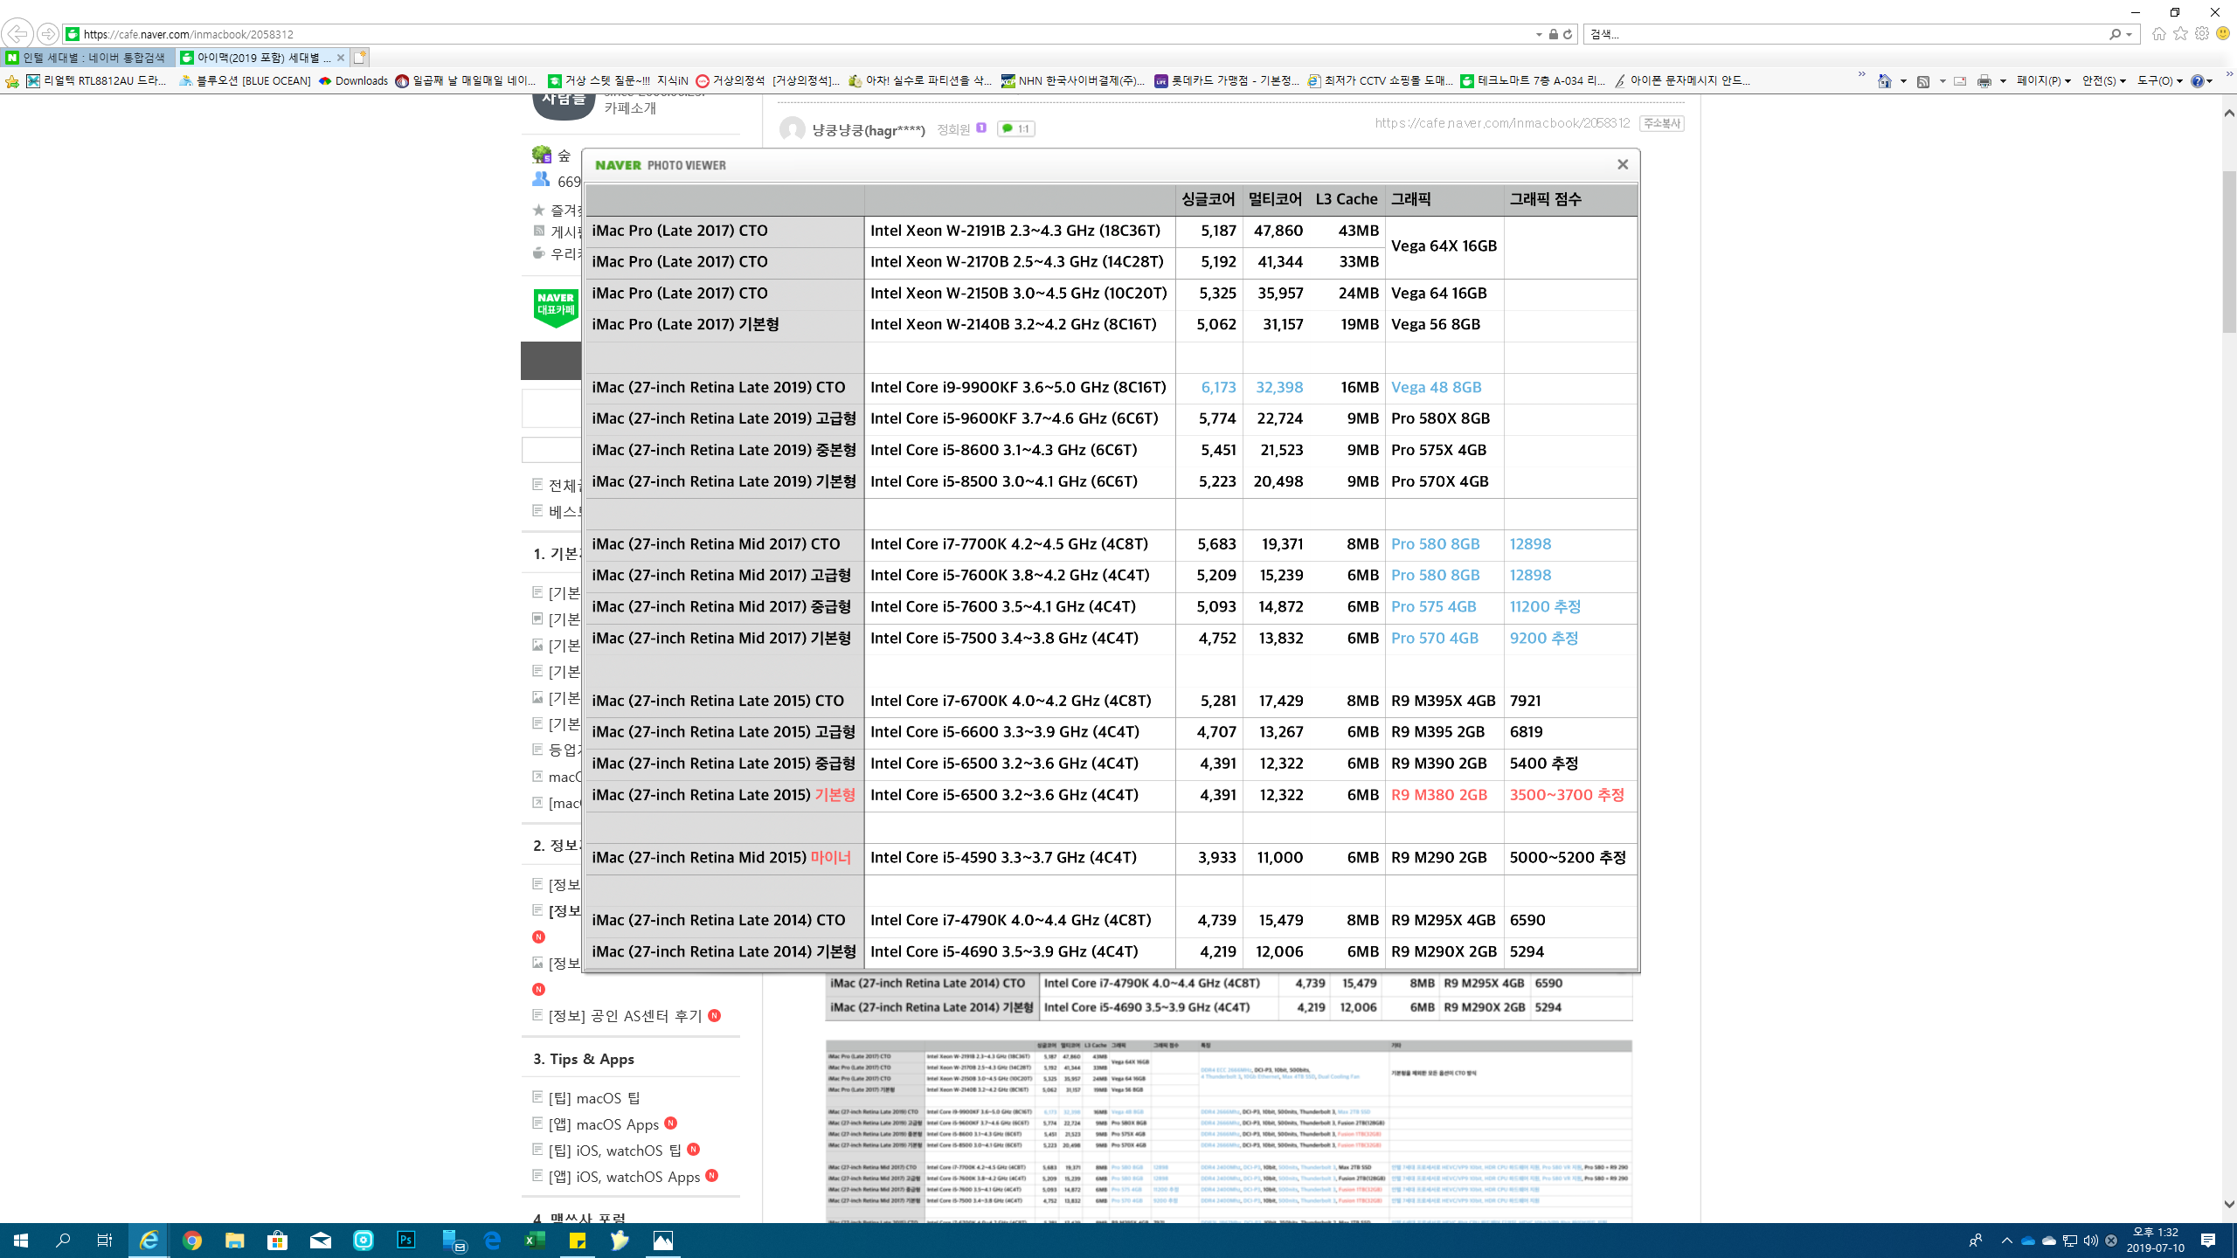This screenshot has width=2237, height=1258.
Task: Open the 리얼텍 RTL8812AU bookmark
Action: 96,80
